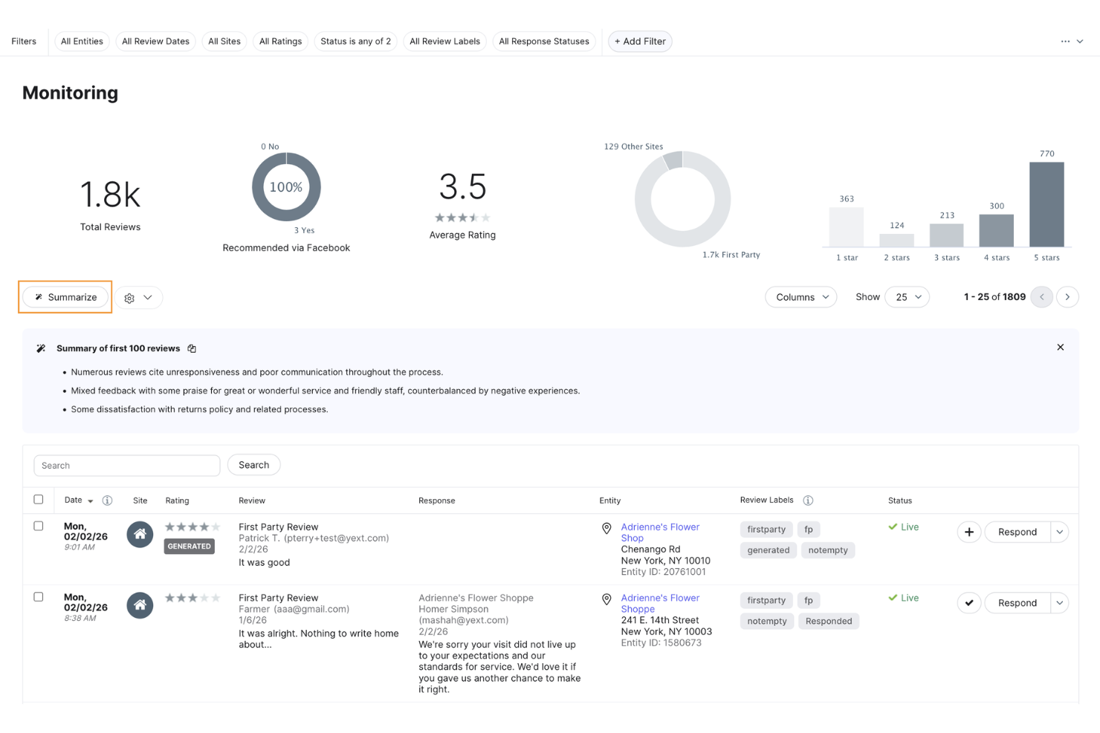
Task: Check the select-all checkbox in table header
Action: [x=39, y=499]
